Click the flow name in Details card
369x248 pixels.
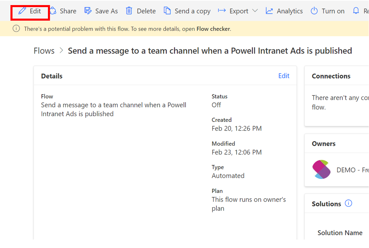click(x=114, y=109)
